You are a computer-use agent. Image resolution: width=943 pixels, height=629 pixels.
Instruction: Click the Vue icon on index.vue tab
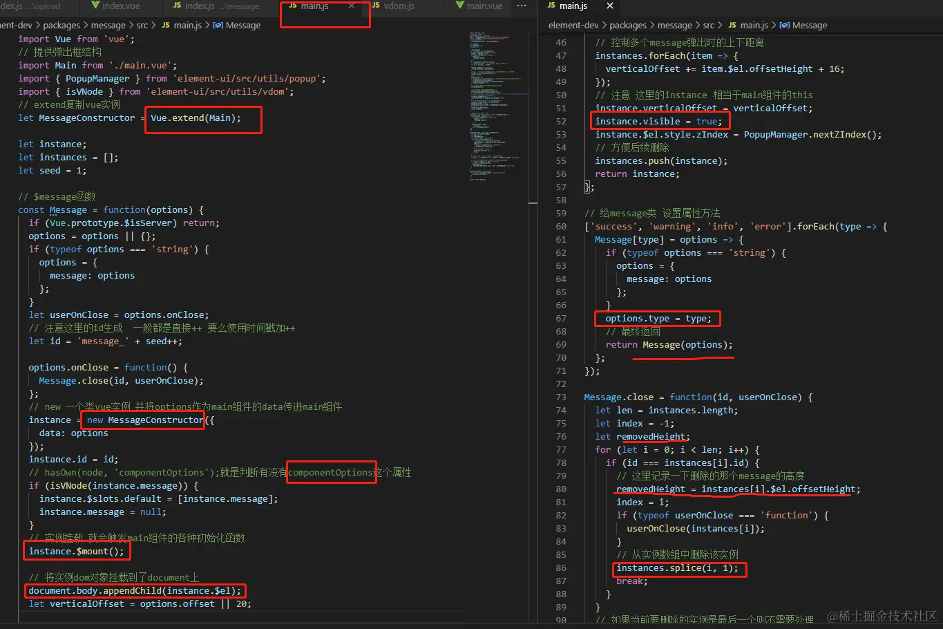[x=95, y=6]
